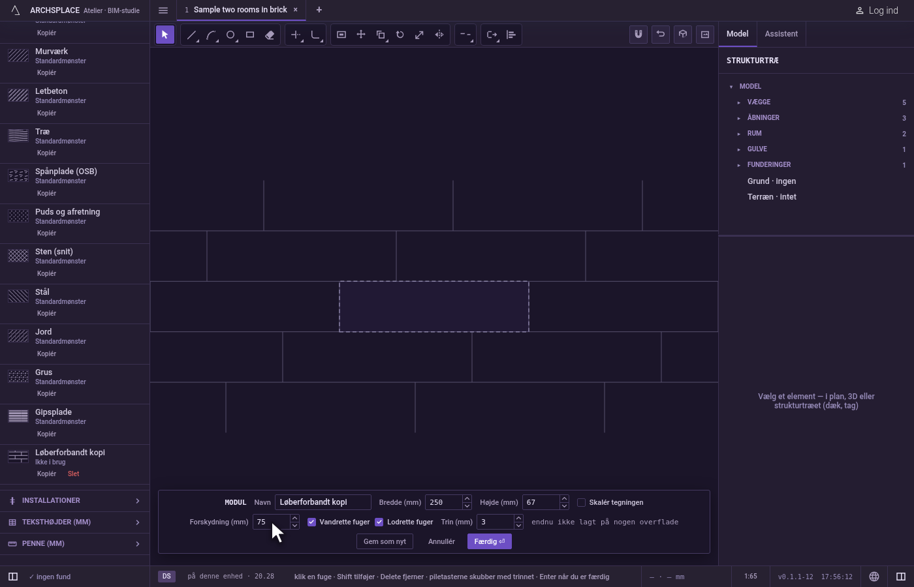This screenshot has height=587, width=914.
Task: Open the 3D box view icon
Action: coord(683,35)
